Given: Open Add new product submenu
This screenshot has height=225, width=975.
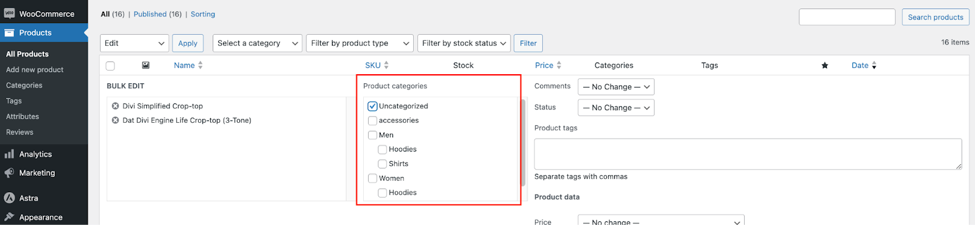Looking at the screenshot, I should [35, 70].
